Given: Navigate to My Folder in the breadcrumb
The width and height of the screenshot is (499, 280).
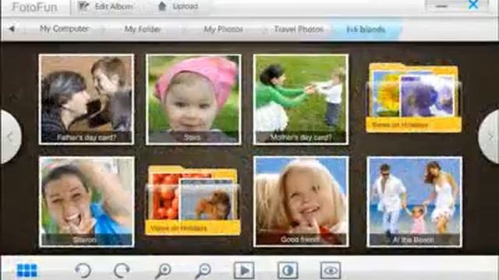Looking at the screenshot, I should (142, 30).
